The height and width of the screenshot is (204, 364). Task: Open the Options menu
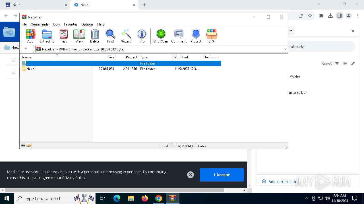[x=87, y=24]
